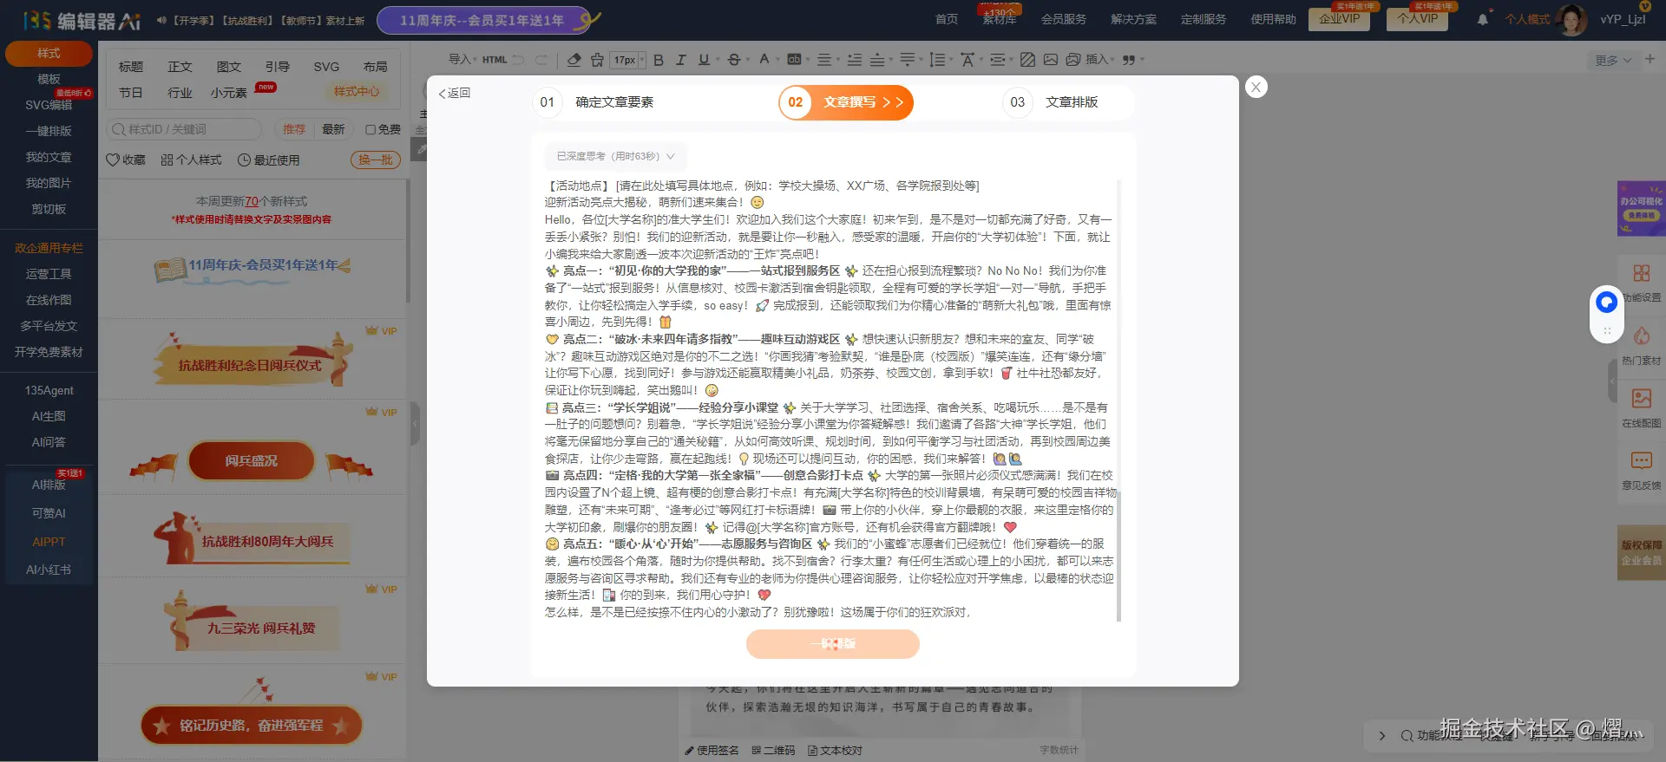
Task: Select the 标题 style tab
Action: pos(131,67)
